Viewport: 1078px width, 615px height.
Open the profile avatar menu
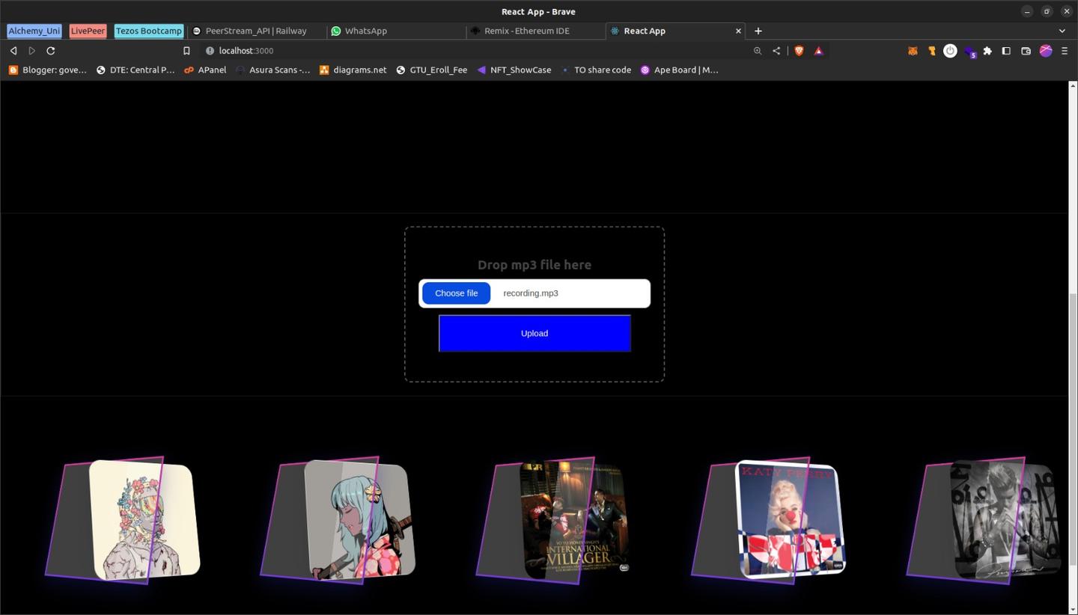1046,51
